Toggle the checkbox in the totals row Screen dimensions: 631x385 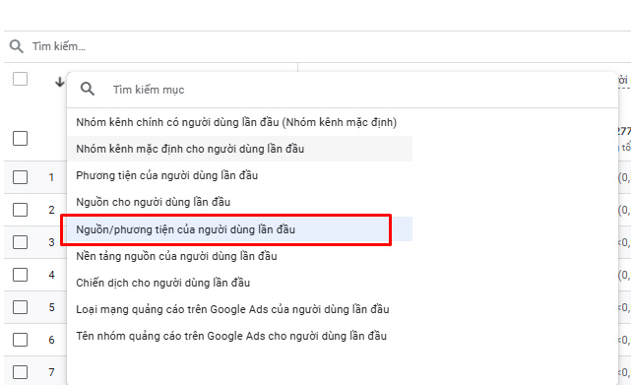point(20,138)
